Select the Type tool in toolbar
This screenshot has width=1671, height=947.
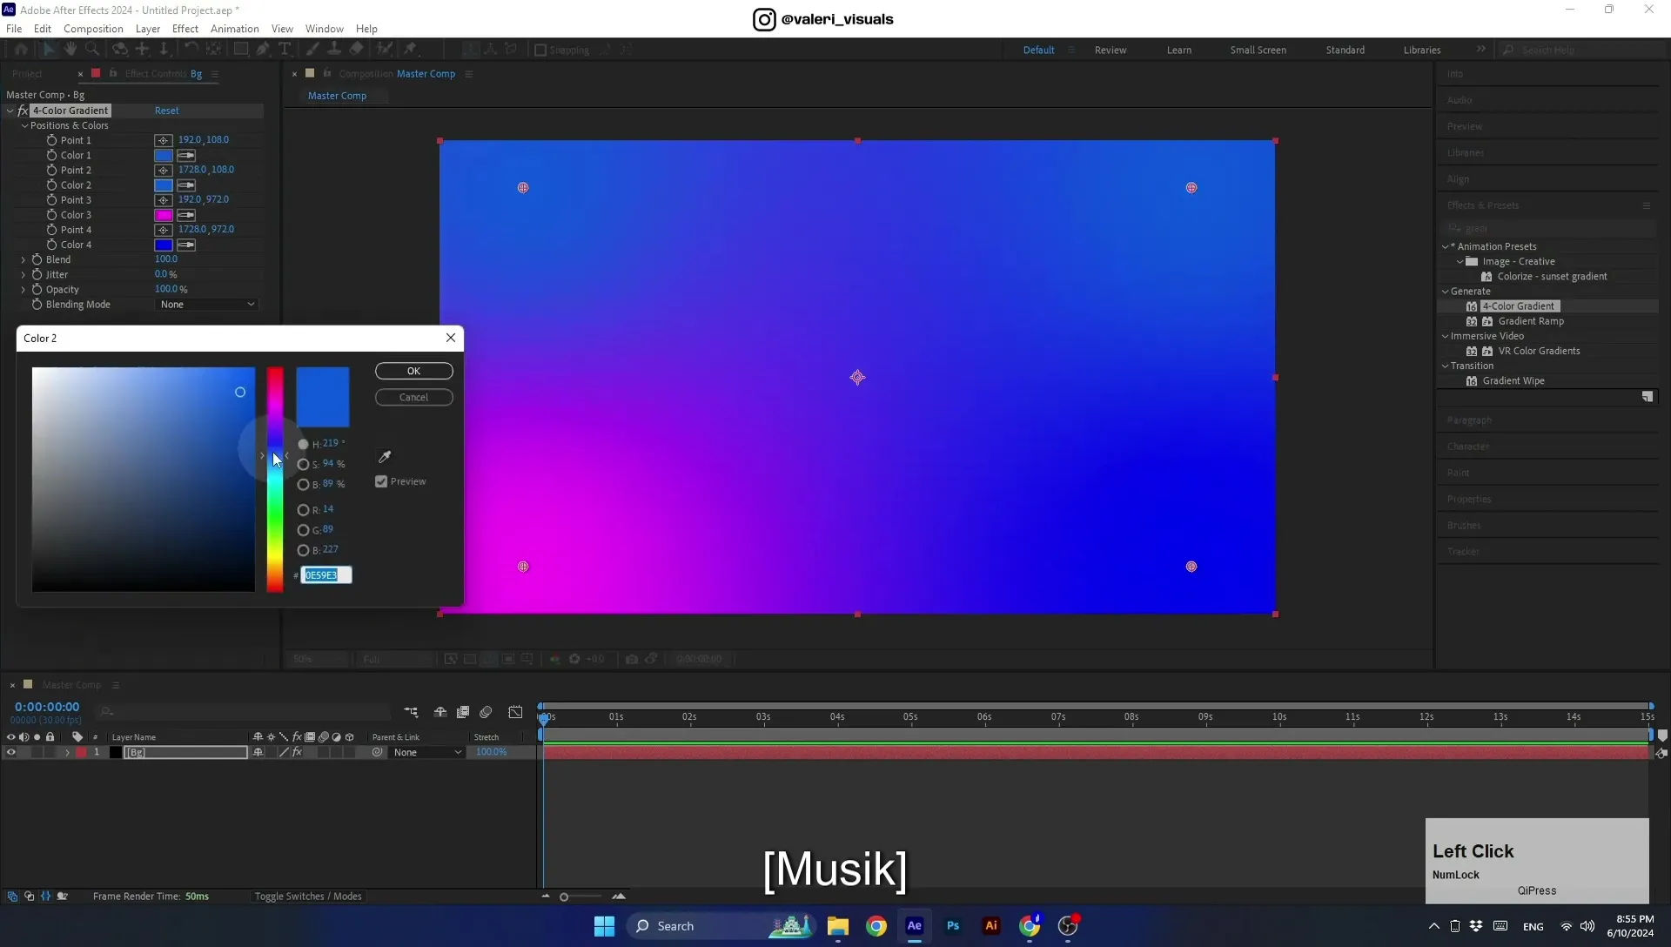point(285,50)
